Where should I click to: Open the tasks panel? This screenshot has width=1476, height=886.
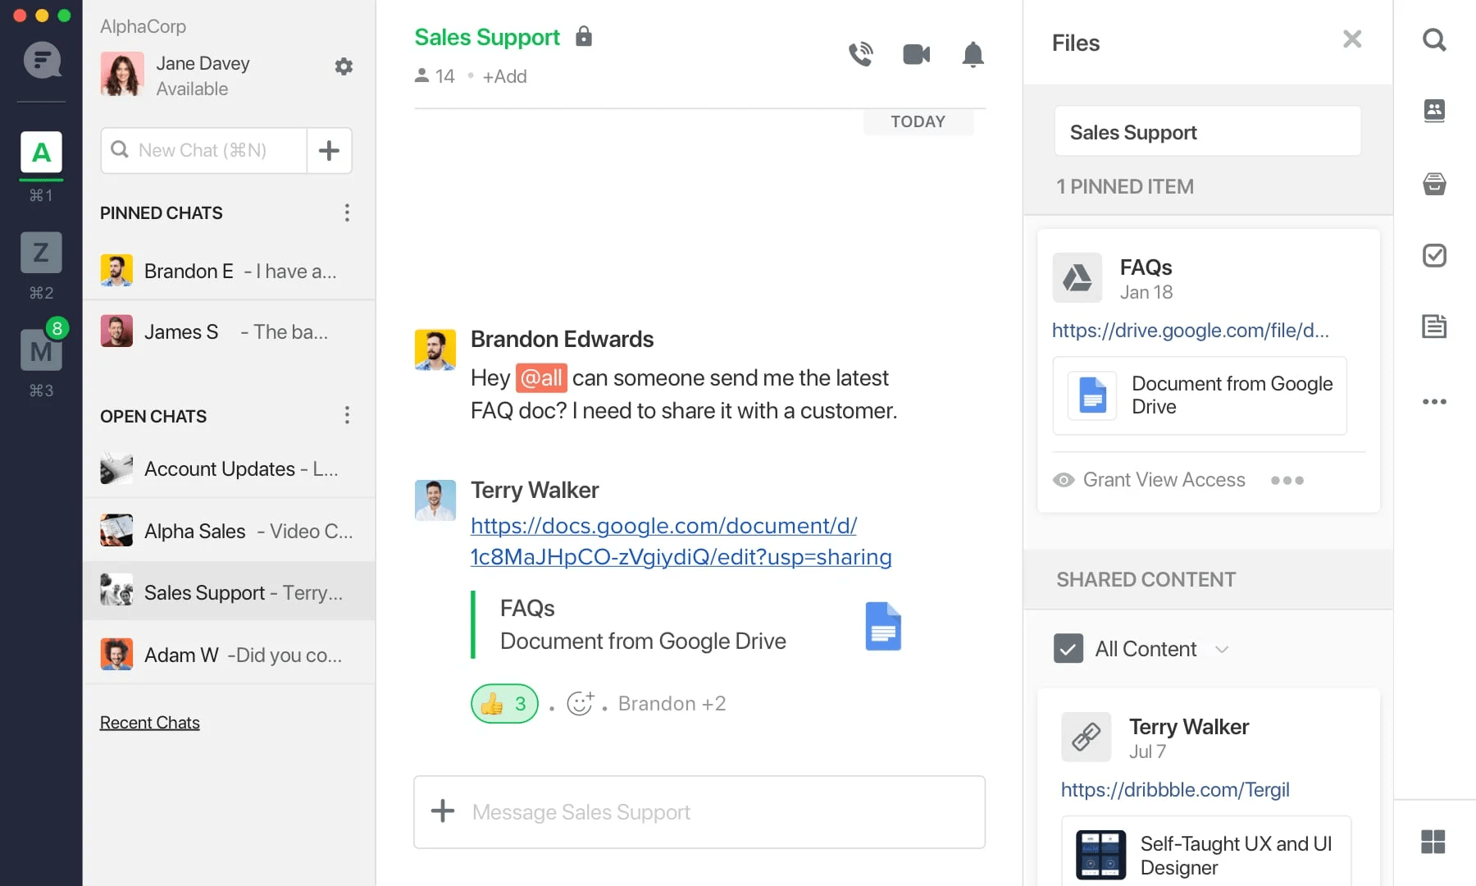[1433, 256]
